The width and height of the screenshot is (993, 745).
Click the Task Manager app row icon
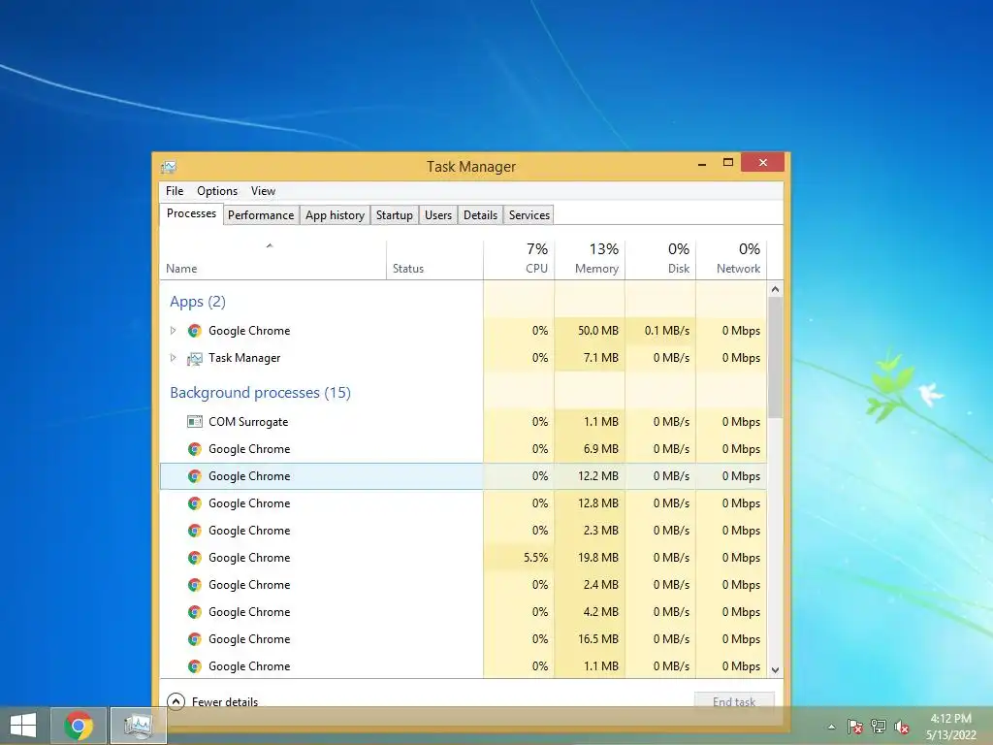coord(194,359)
